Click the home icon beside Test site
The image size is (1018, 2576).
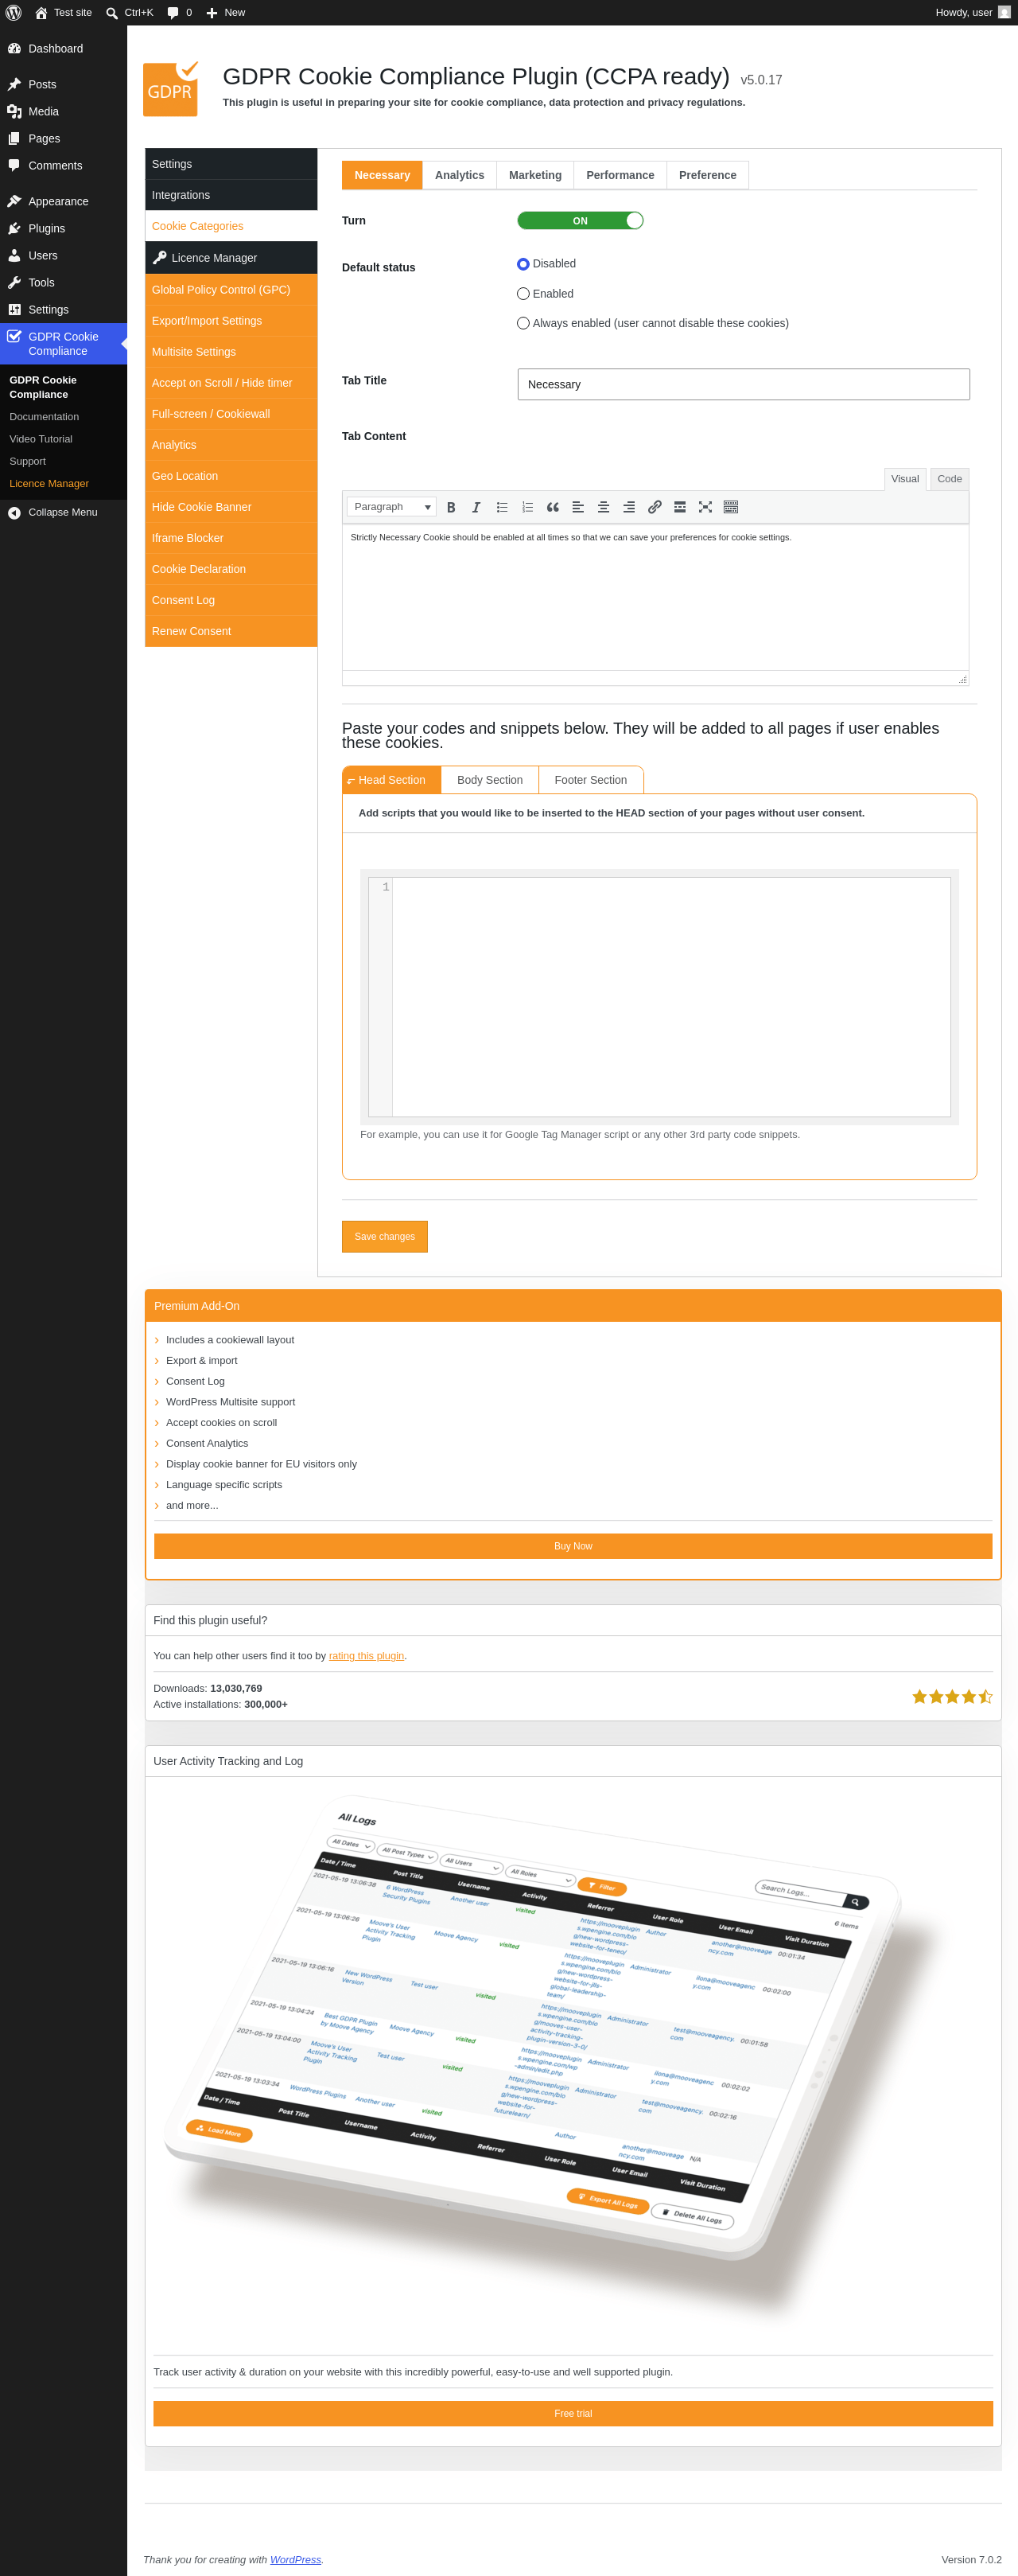[x=41, y=13]
